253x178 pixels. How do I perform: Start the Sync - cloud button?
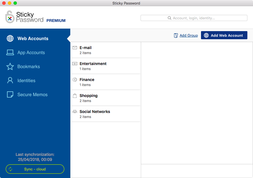[35, 169]
